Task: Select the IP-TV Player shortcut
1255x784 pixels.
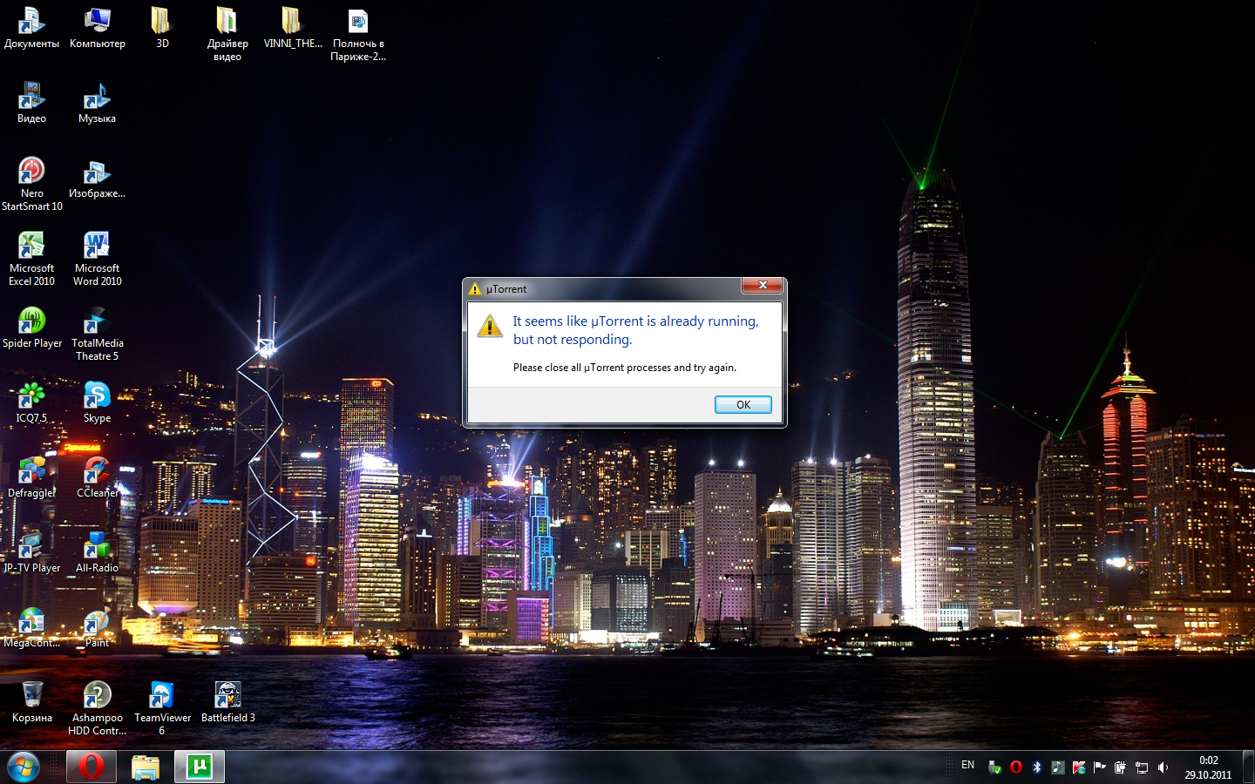Action: pos(31,552)
